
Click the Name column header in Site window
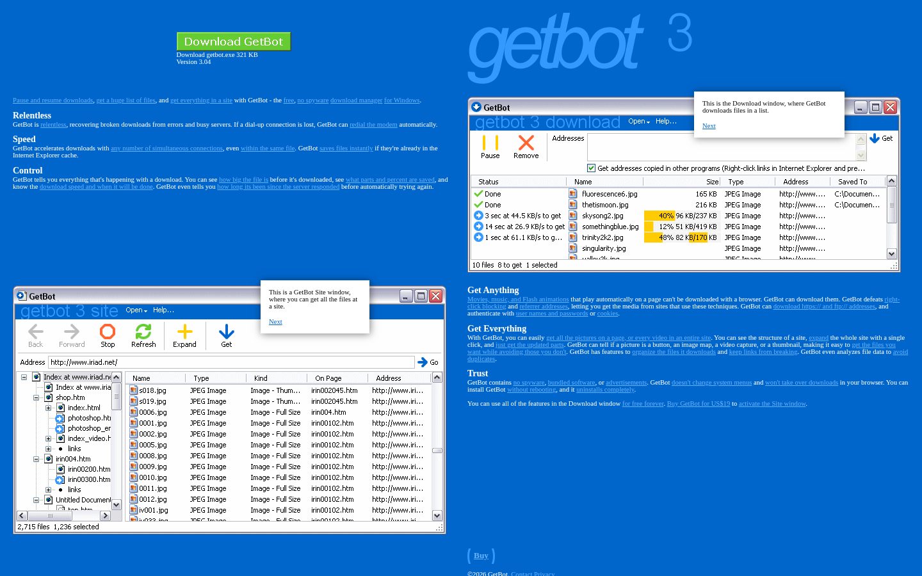[x=157, y=378]
